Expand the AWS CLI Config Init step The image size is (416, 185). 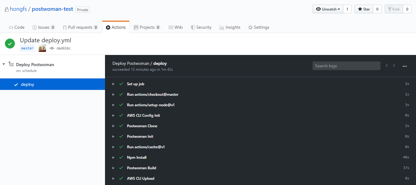(113, 116)
